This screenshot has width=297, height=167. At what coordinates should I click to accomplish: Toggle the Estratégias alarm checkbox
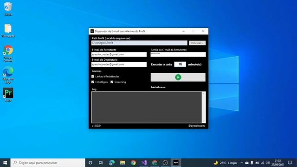(93, 82)
